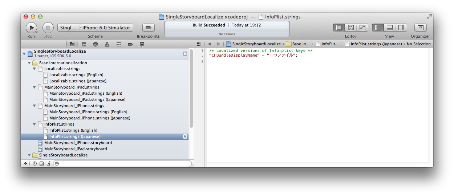Screen dimensions: 454x196
Task: Collapse the MainStoryboard_iPad.strings group
Action: tap(35, 87)
